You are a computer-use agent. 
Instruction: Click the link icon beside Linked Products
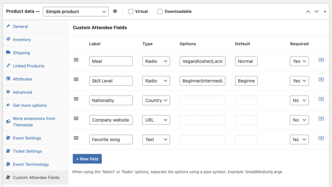(8, 66)
